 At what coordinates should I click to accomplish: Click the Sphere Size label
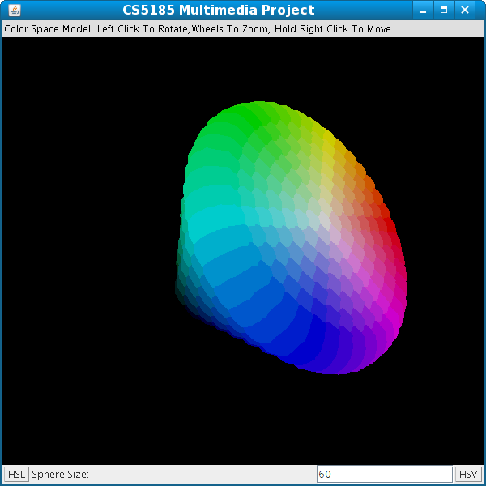click(x=60, y=474)
